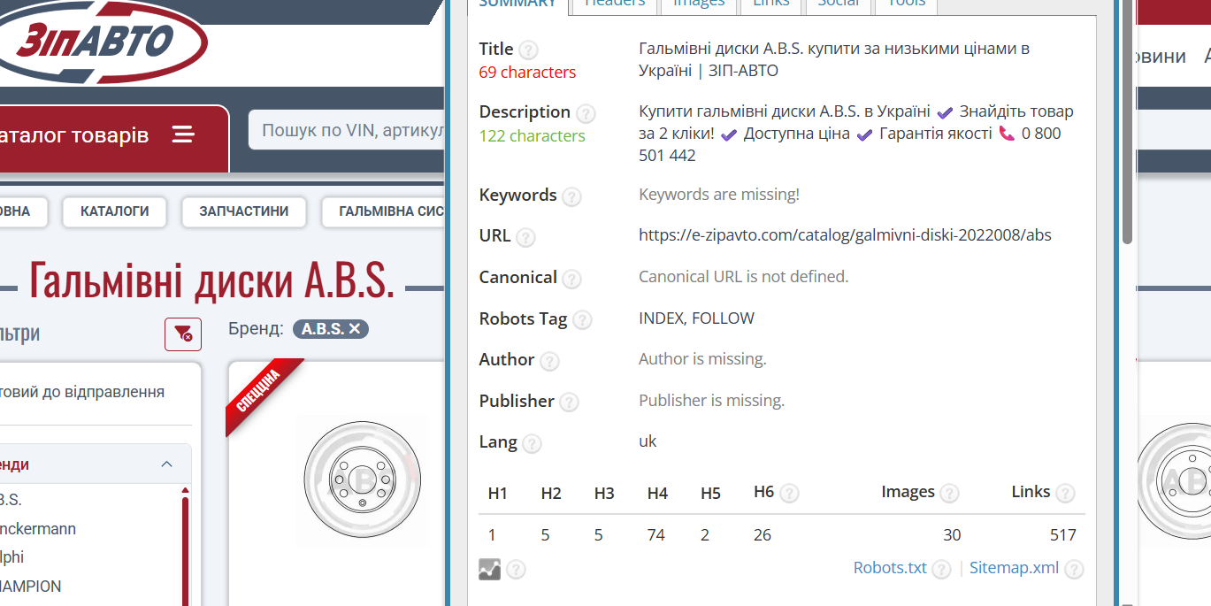
Task: Click help icon next to Publisher
Action: point(569,403)
